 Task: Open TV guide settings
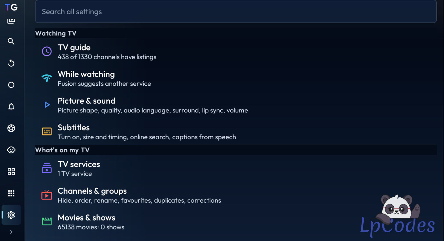click(x=236, y=52)
